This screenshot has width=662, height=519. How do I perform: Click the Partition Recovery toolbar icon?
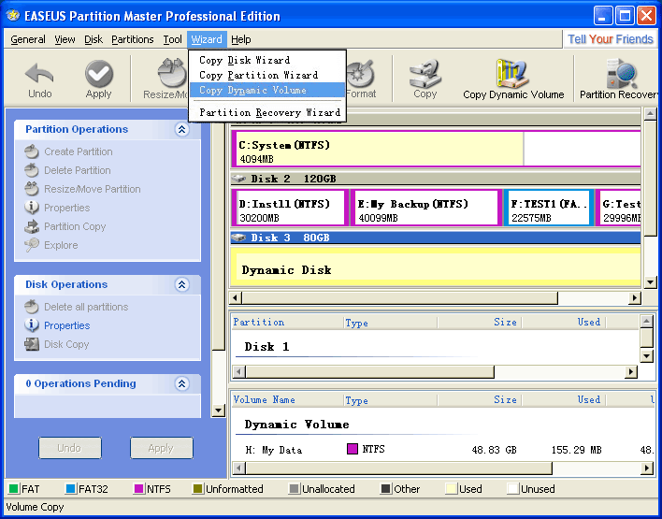tap(621, 74)
